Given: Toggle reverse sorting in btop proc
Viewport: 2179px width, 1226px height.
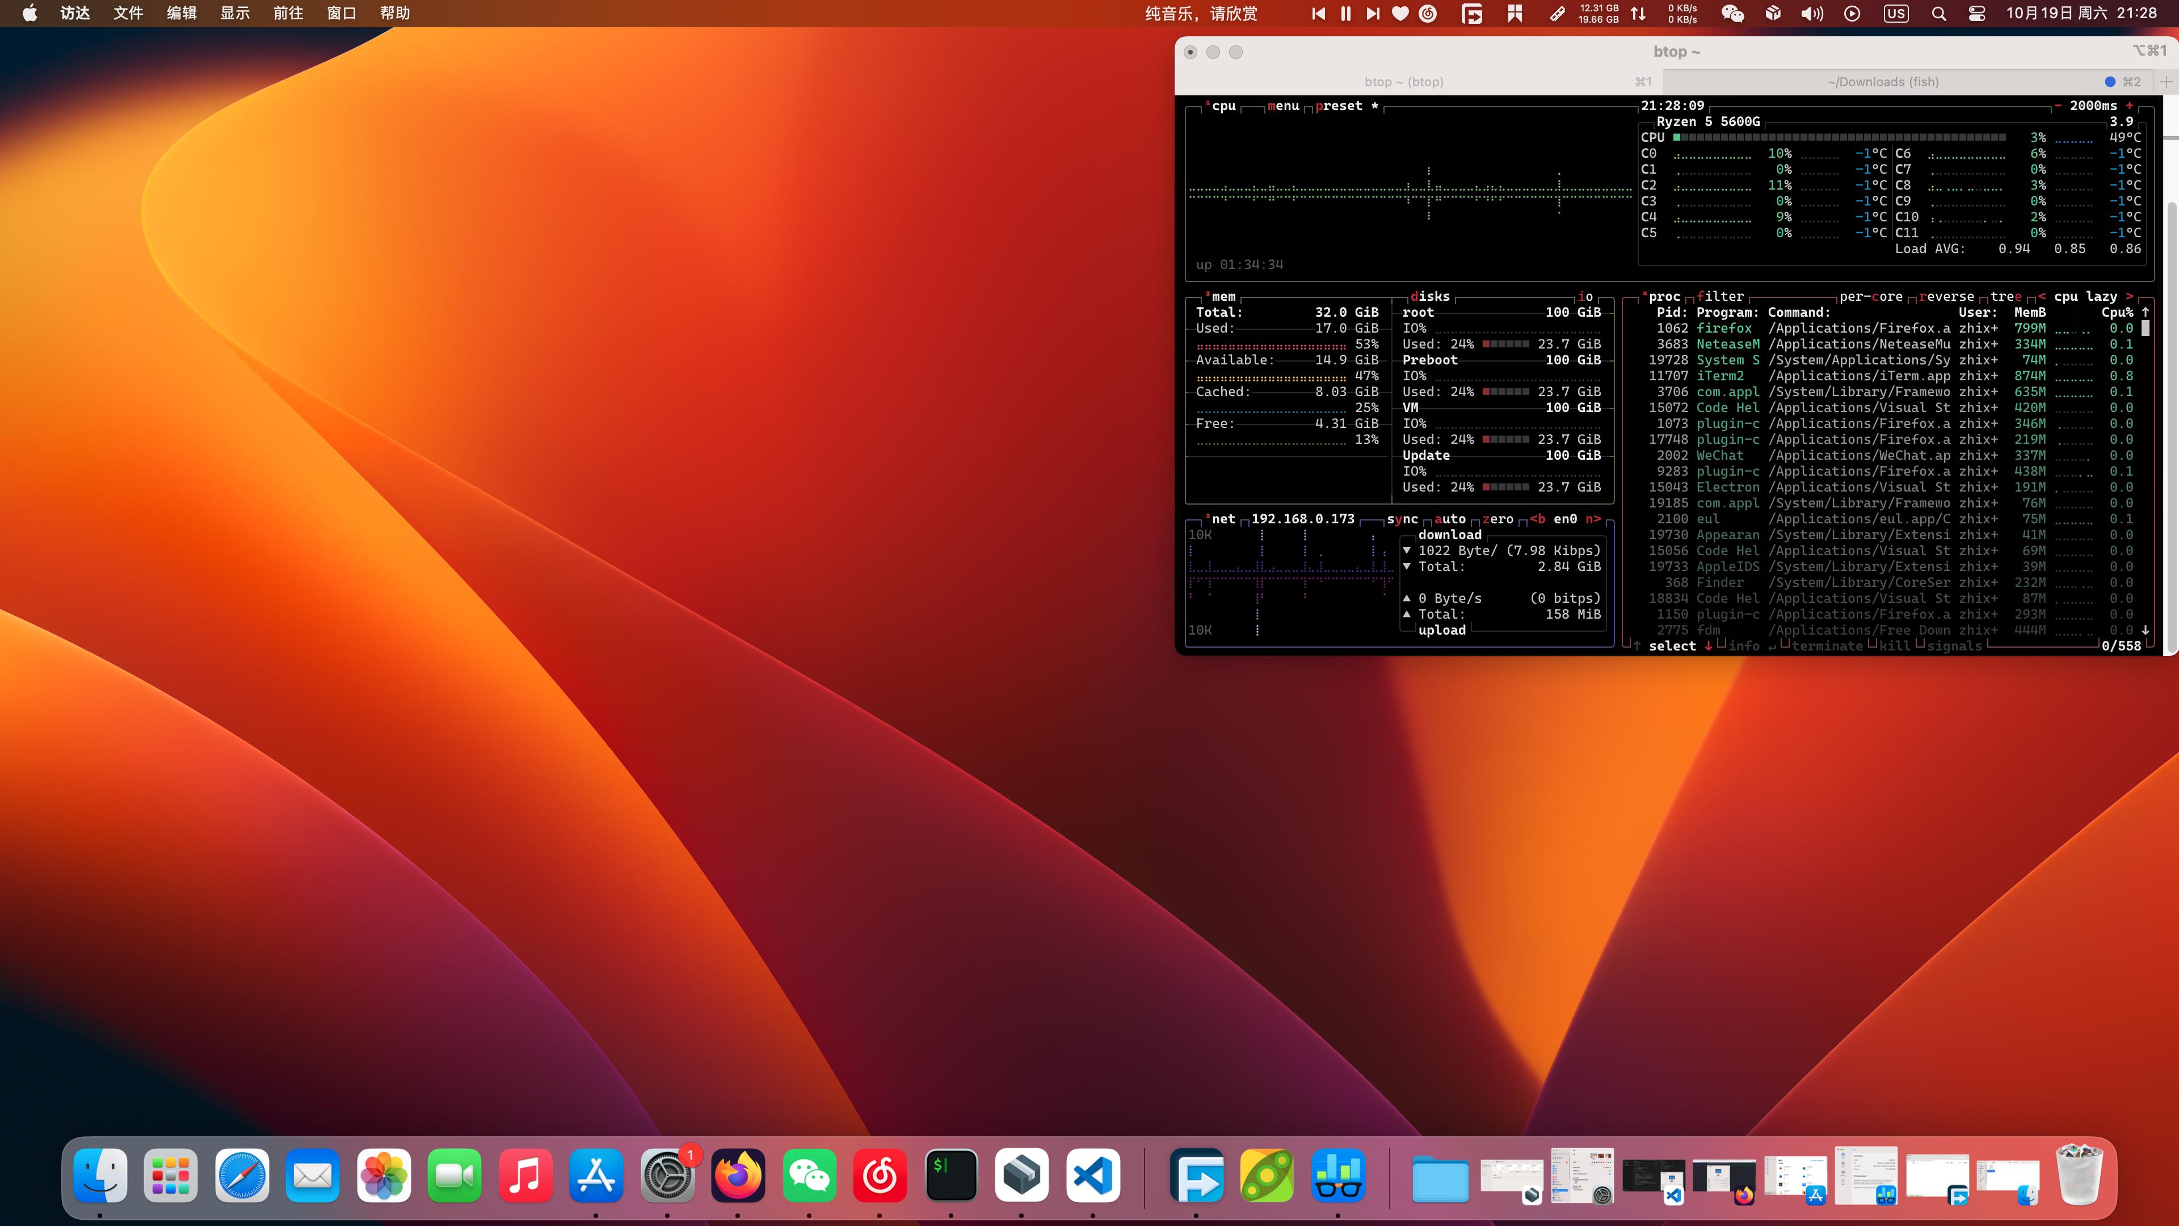Looking at the screenshot, I should (x=1946, y=296).
